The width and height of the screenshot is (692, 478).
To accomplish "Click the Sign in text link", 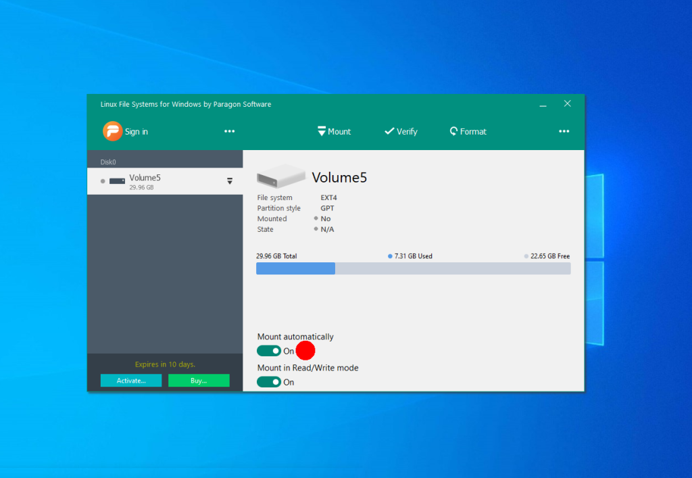I will (x=137, y=132).
